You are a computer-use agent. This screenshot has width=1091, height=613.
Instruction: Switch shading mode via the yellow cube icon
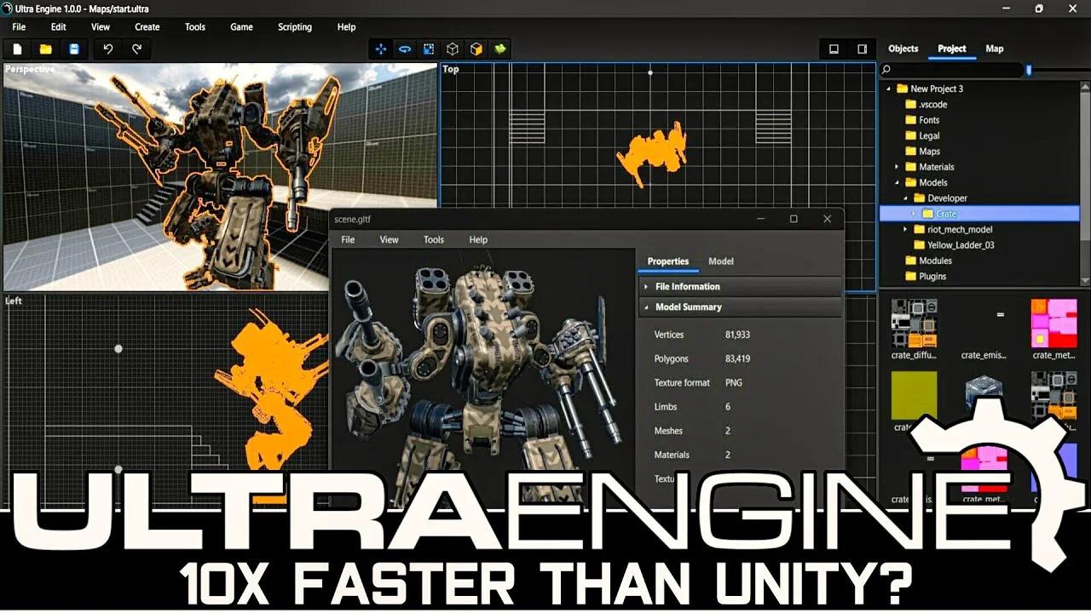[x=476, y=49]
